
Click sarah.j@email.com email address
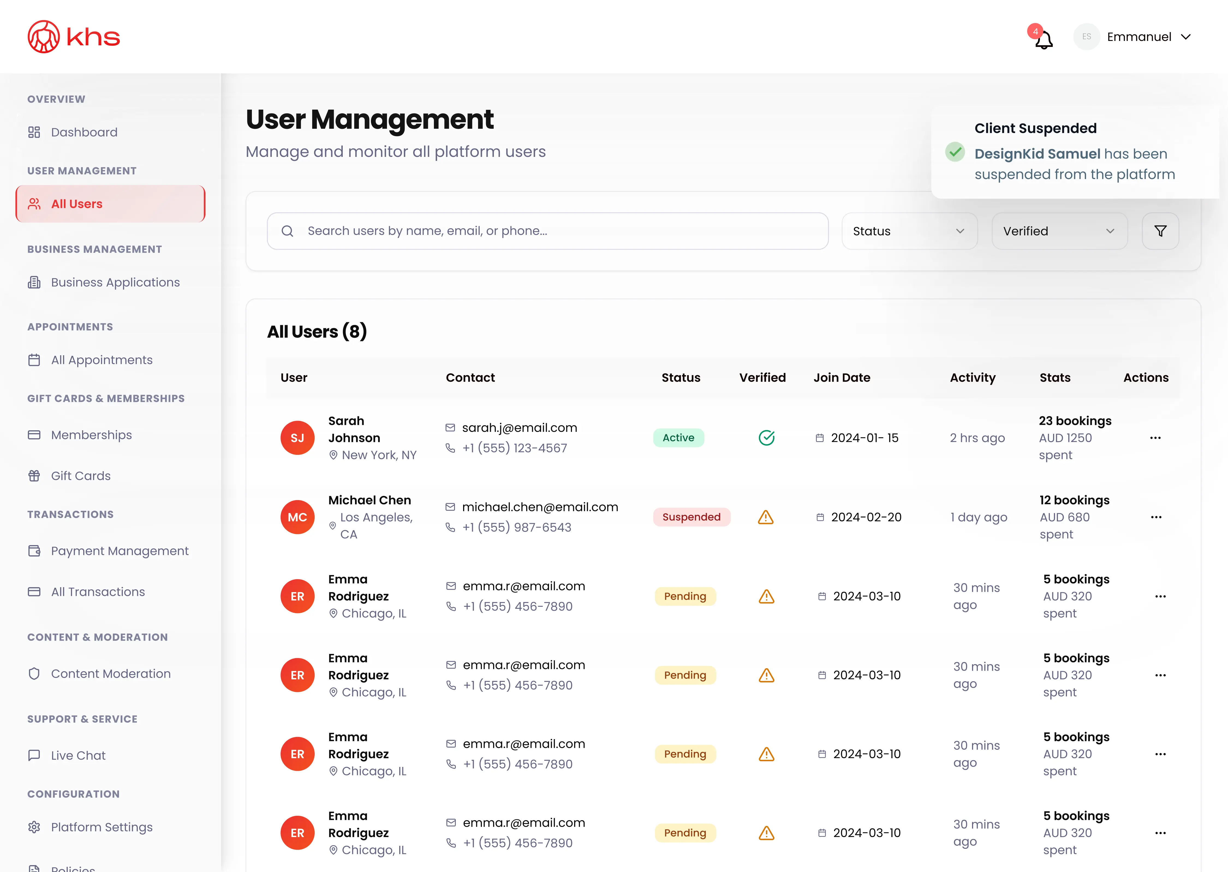519,428
